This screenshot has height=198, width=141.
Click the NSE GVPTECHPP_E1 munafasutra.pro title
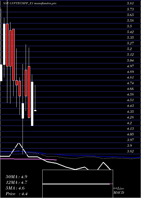click(x=29, y=3)
